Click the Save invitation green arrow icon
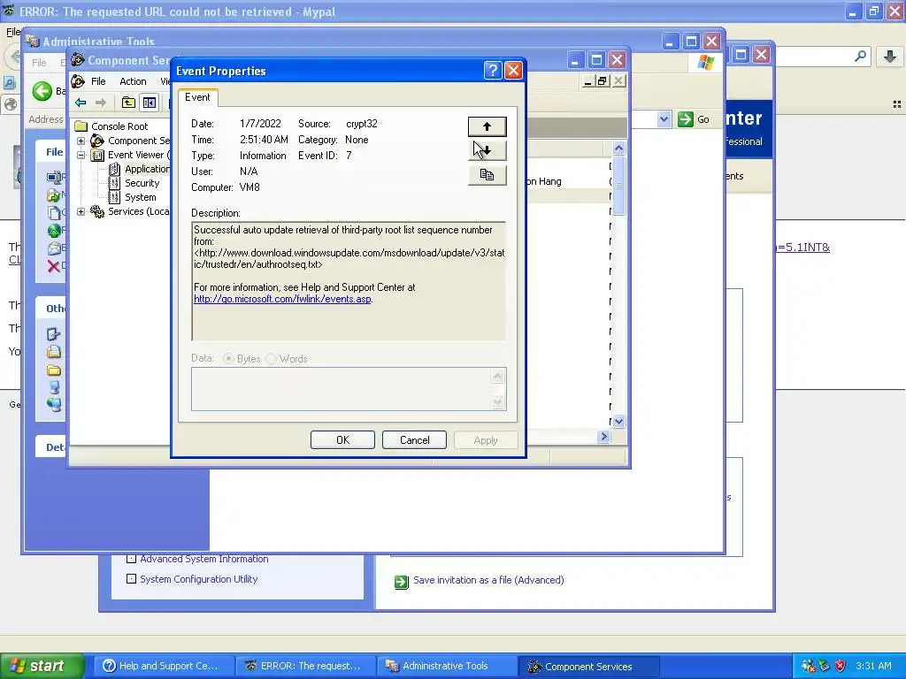Image resolution: width=906 pixels, height=679 pixels. 401,582
